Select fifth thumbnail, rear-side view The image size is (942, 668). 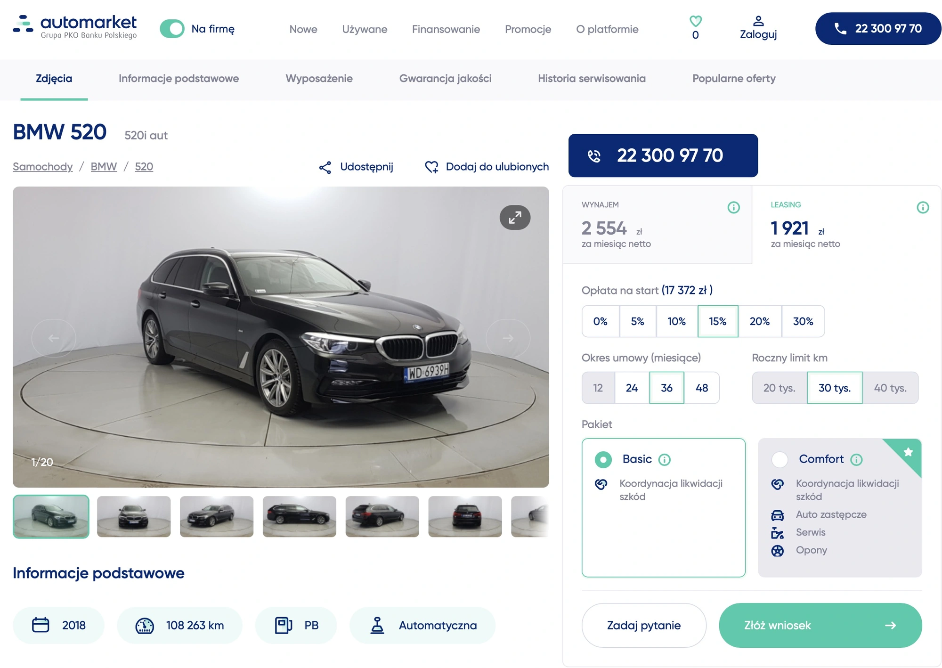382,516
